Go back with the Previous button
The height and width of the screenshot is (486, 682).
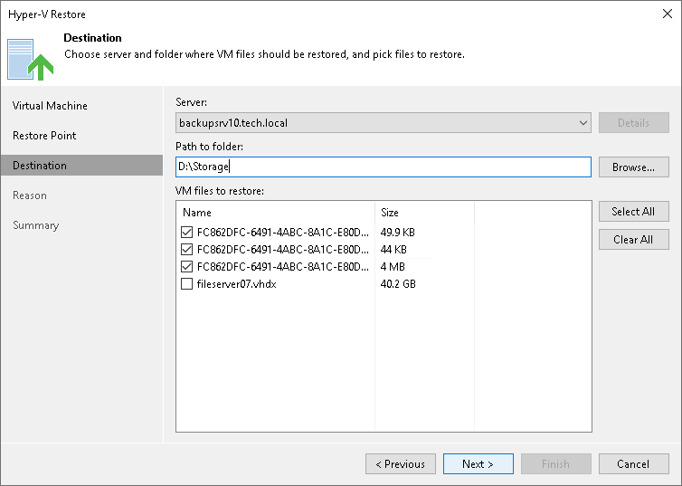[401, 463]
